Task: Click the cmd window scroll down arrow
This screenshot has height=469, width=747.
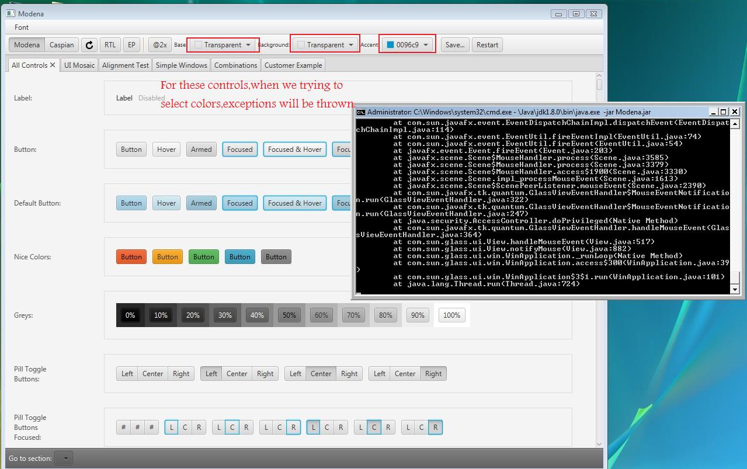Action: pos(735,289)
